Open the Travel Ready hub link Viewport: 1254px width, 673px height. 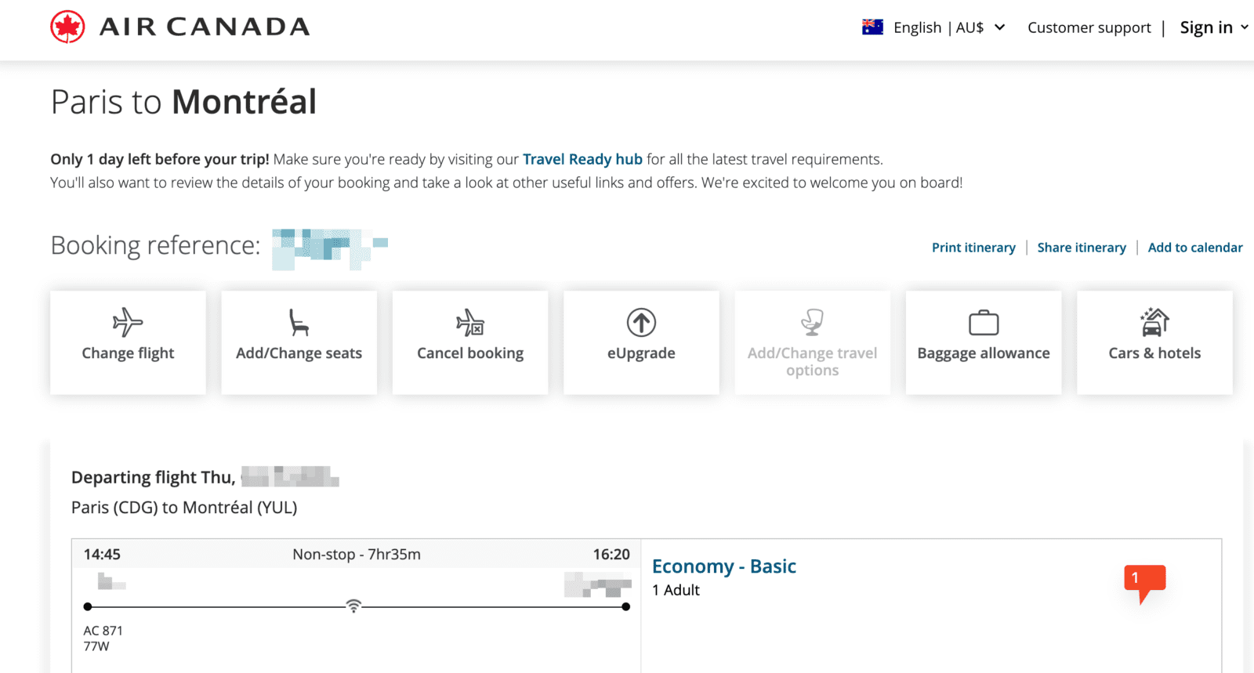[582, 159]
